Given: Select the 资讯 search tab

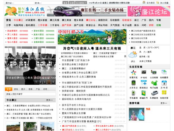Looking at the screenshot, I should tap(16, 89).
